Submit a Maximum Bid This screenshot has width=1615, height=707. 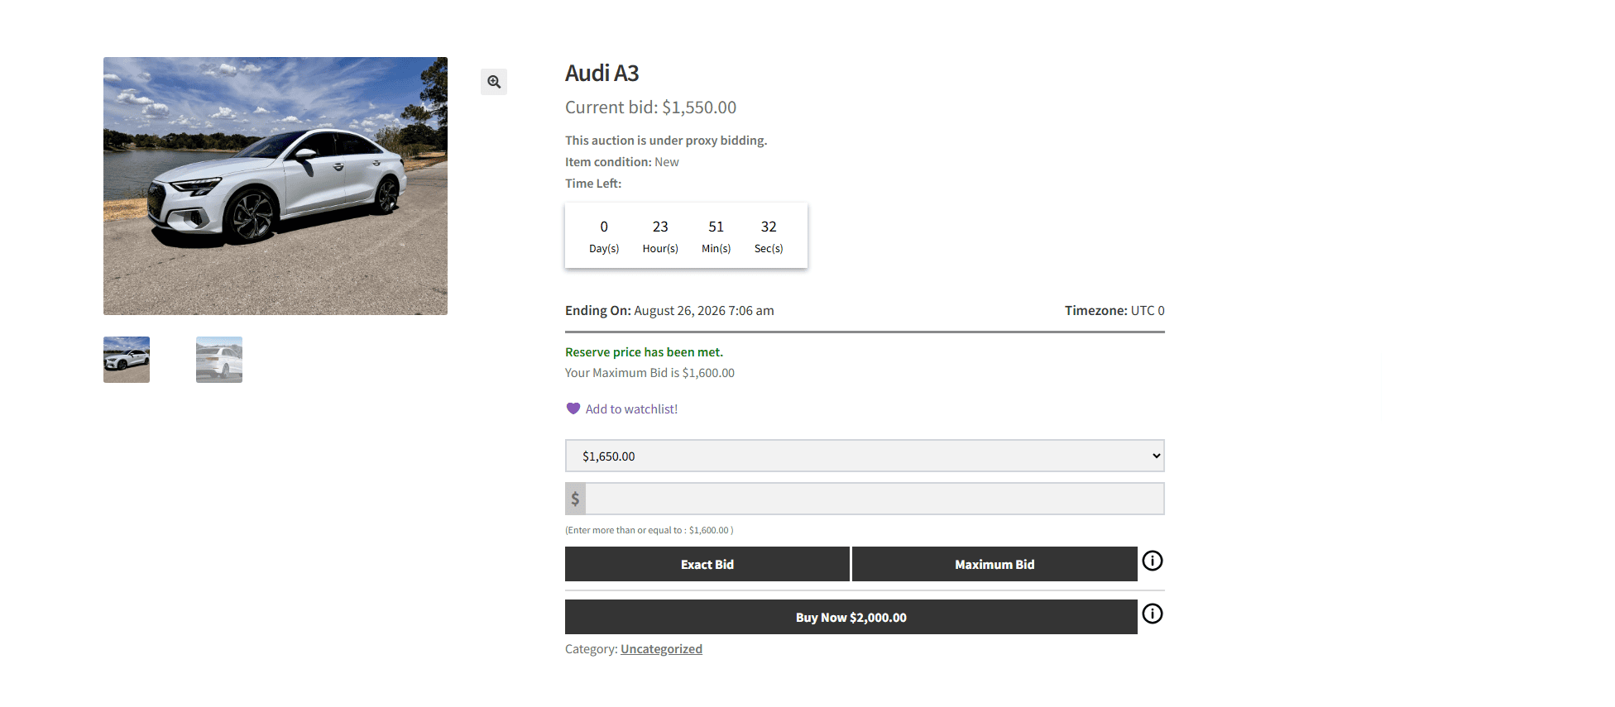tap(994, 564)
